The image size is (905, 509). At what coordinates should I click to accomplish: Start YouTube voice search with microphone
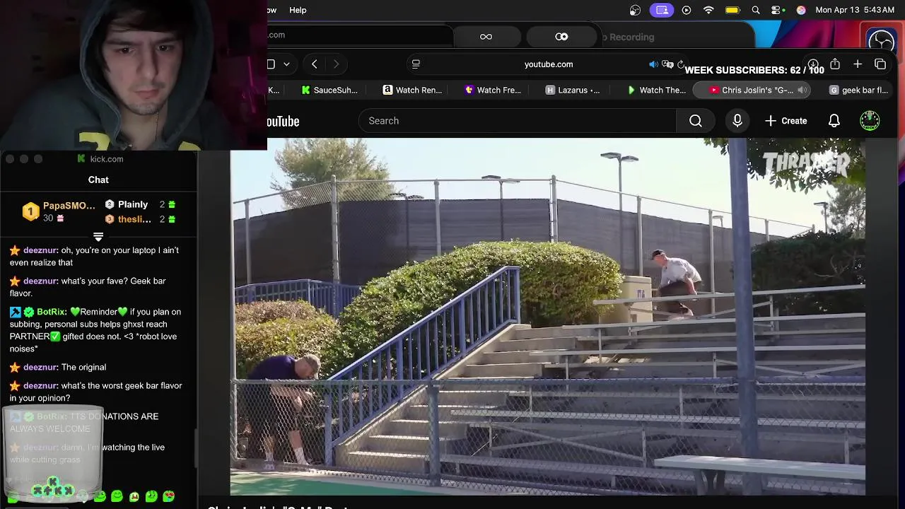737,121
